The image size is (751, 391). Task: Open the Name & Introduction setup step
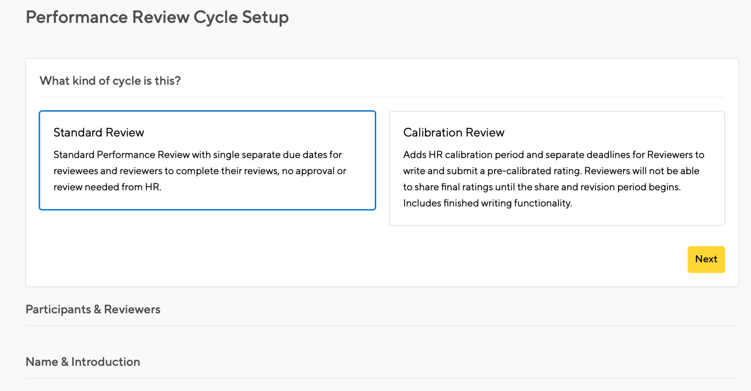pos(83,362)
